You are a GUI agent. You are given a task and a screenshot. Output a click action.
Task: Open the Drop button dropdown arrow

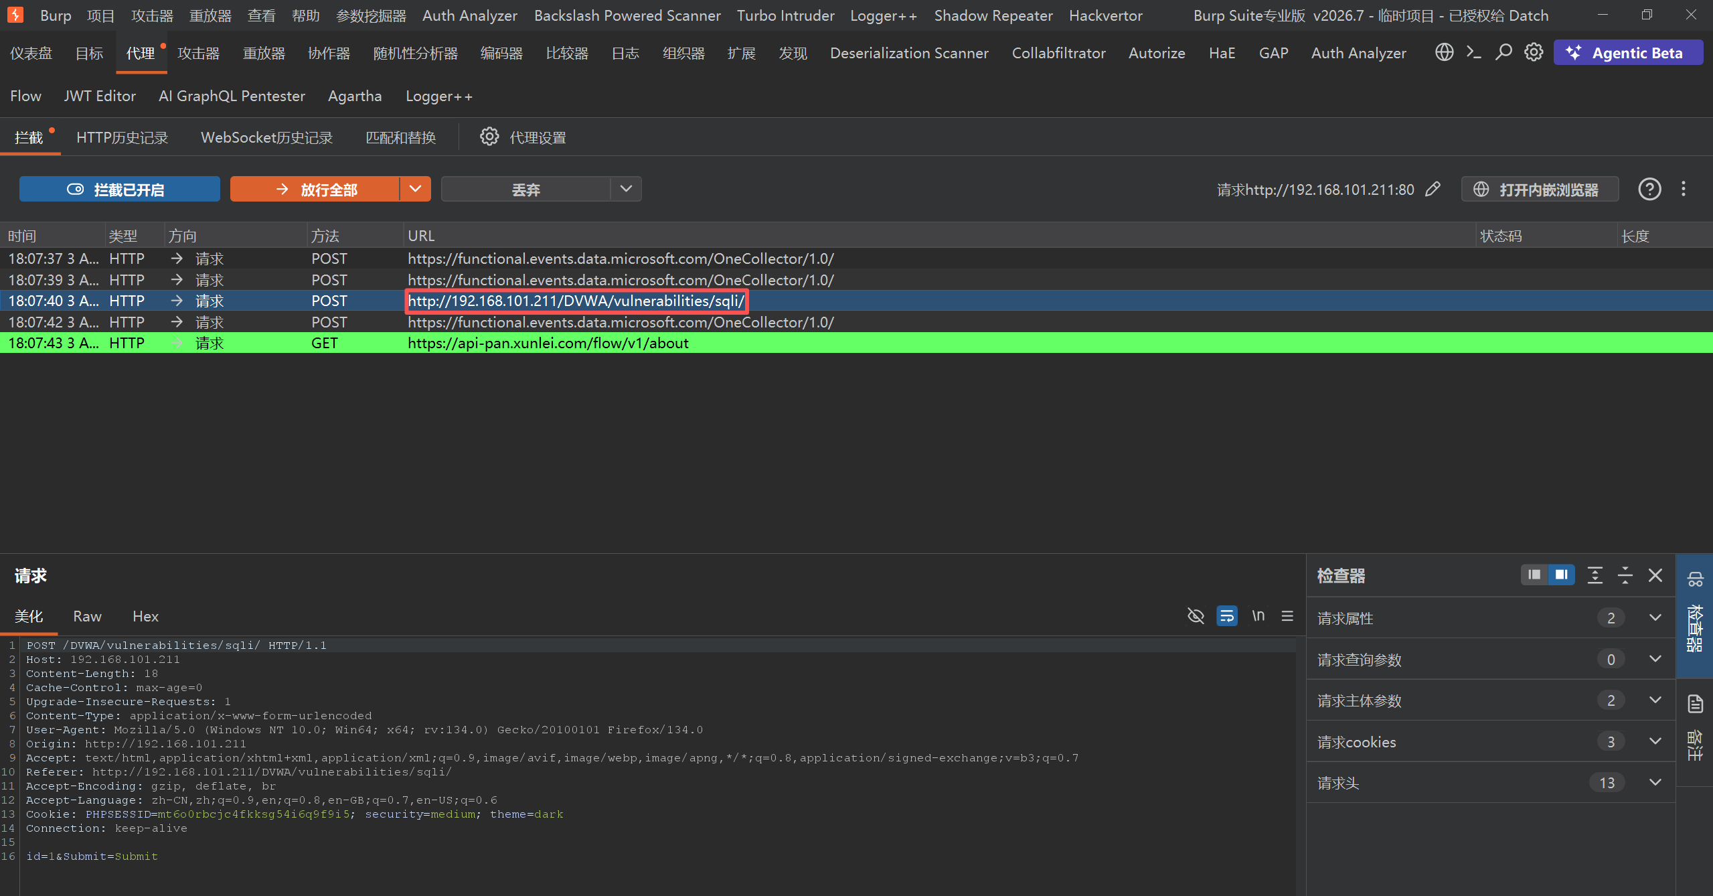point(626,190)
